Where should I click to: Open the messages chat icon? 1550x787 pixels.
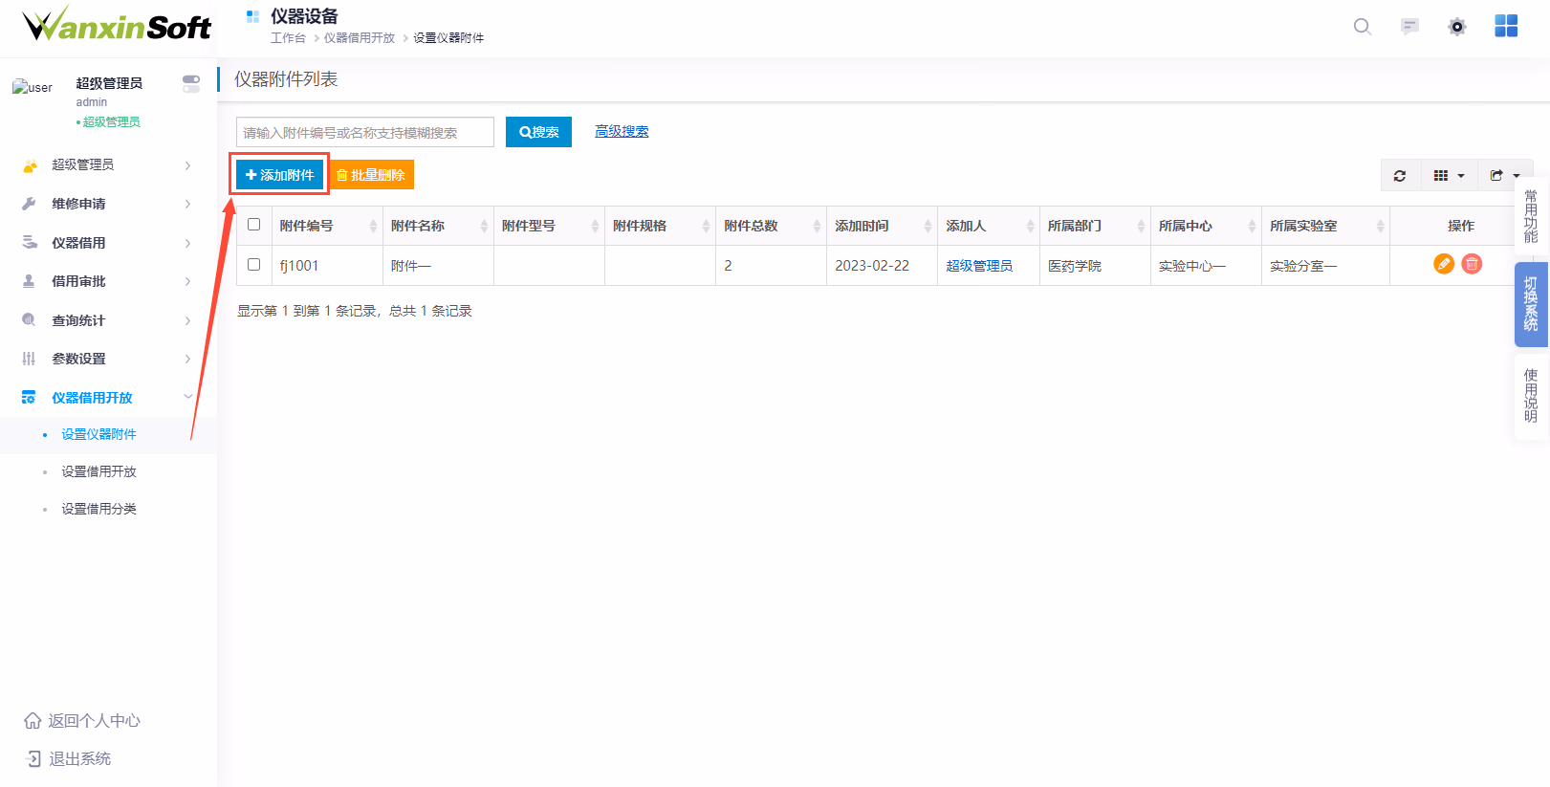[1409, 27]
